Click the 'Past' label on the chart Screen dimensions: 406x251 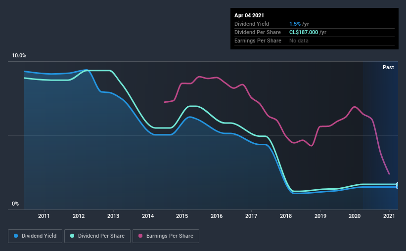388,67
